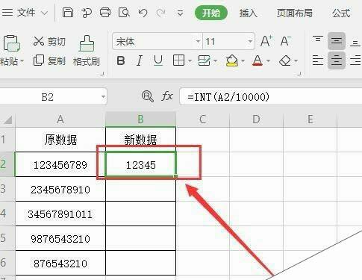Select cell containing 12345

140,165
